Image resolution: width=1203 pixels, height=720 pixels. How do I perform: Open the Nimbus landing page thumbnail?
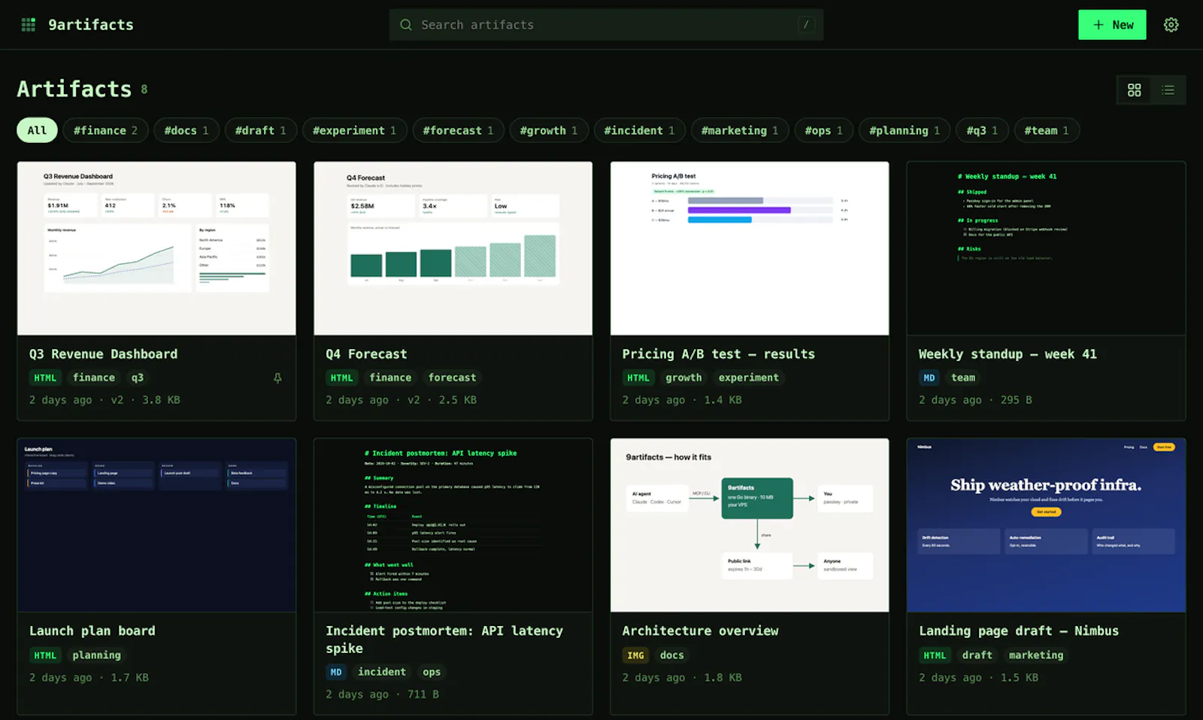[x=1046, y=525]
